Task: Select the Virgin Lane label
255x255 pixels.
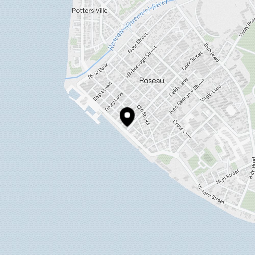Action: click(x=211, y=93)
